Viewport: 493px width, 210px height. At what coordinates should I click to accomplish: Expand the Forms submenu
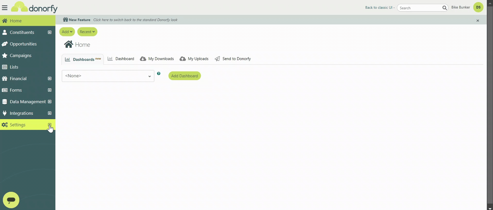(50, 90)
